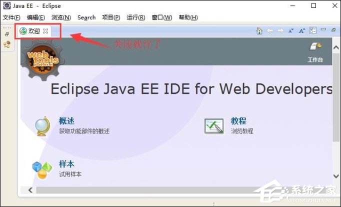Image resolution: width=341 pixels, height=207 pixels.
Task: Open the 帮助(H) menu
Action: [x=188, y=17]
